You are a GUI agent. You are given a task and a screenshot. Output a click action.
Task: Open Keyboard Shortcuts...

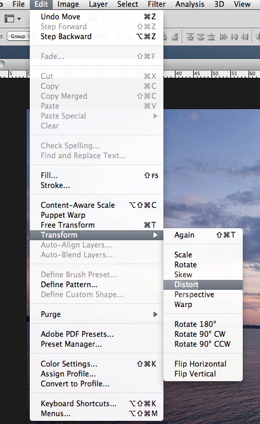coord(97,404)
